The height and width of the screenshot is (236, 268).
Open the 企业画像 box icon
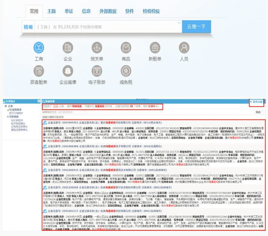[x=68, y=71]
